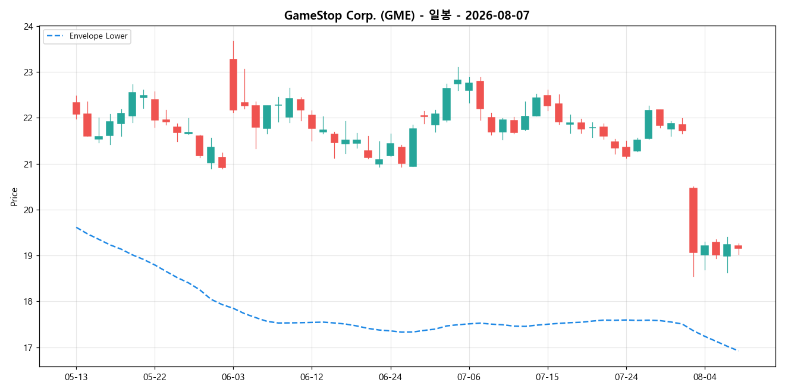Click the 19 price tick label
The height and width of the screenshot is (392, 785).
29,256
